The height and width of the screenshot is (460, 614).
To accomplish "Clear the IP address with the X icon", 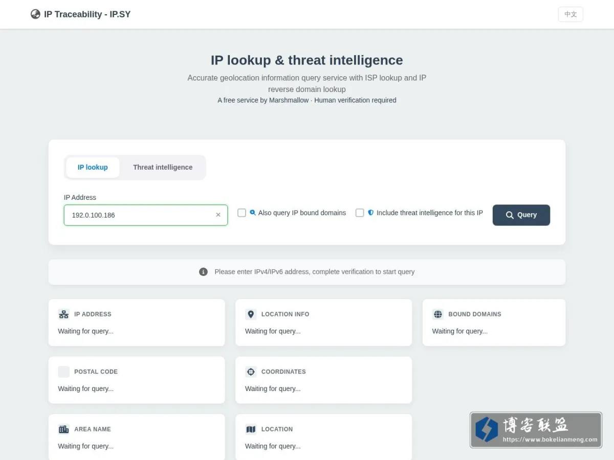I will 218,215.
